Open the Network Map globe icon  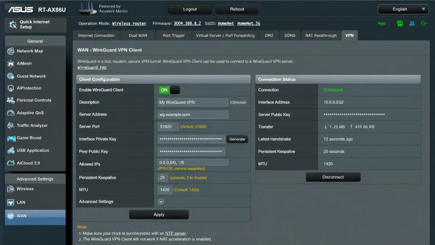point(11,51)
